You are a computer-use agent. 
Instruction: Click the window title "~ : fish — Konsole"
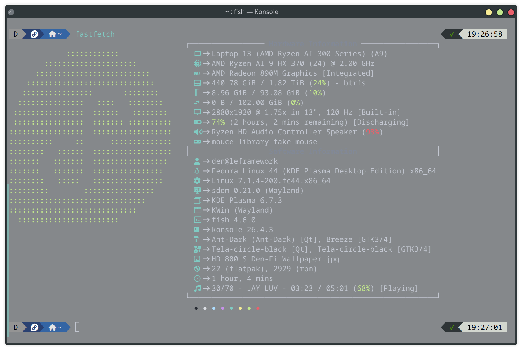pyautogui.click(x=252, y=12)
